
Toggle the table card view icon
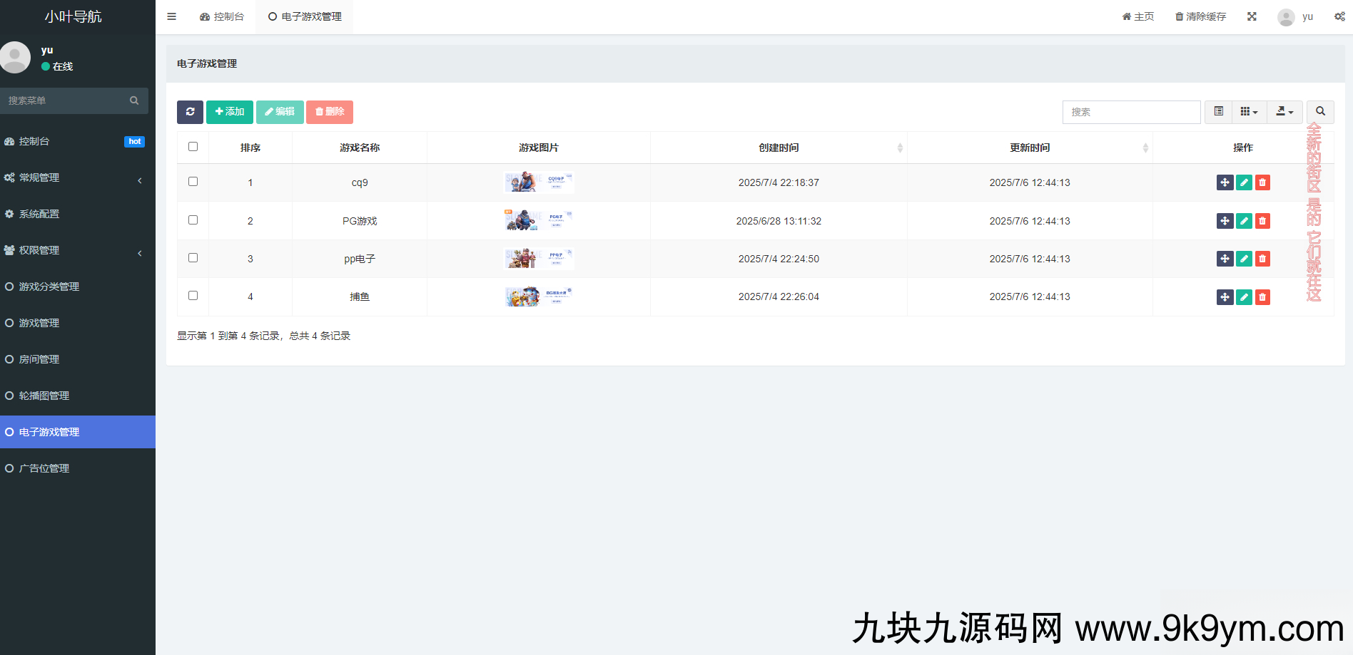[x=1219, y=112]
